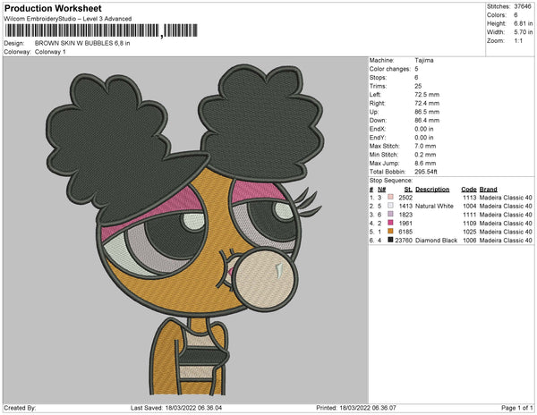
Task: Click the Stops value '6'
Action: [416, 77]
